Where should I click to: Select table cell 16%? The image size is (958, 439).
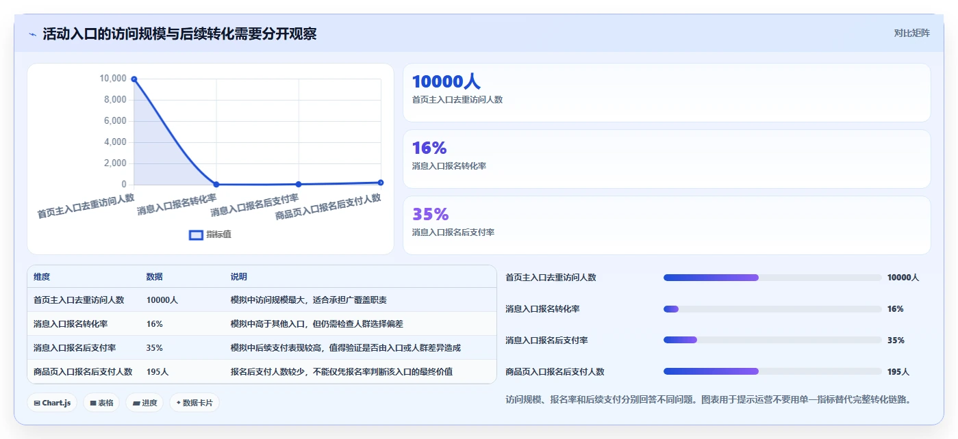coord(155,324)
